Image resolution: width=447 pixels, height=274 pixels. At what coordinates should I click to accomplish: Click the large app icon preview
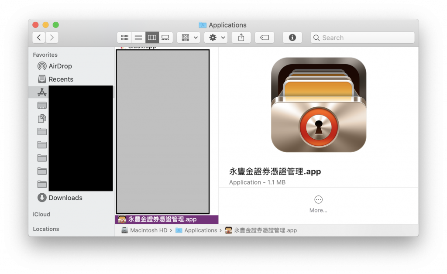click(x=318, y=105)
